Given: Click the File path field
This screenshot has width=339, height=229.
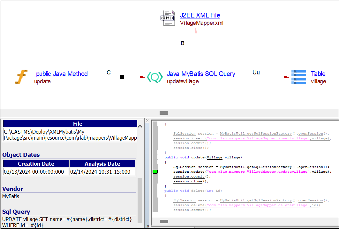Looking at the screenshot, I should tap(70, 135).
